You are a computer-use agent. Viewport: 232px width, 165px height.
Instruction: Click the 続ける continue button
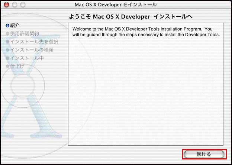pyautogui.click(x=204, y=154)
